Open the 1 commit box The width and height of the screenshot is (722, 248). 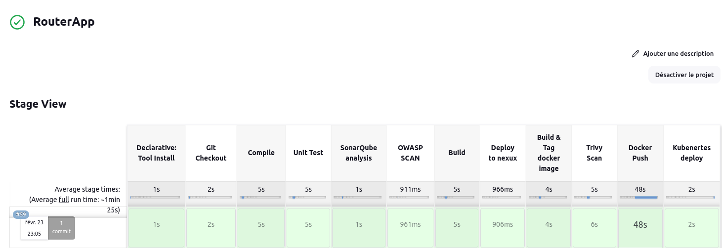(x=62, y=227)
